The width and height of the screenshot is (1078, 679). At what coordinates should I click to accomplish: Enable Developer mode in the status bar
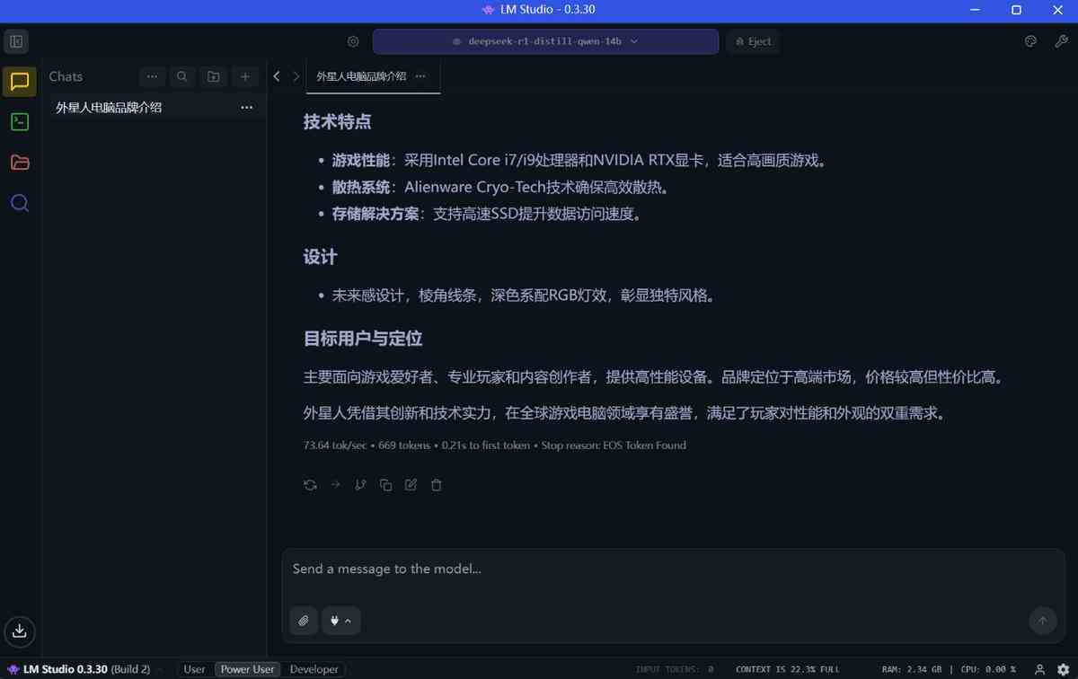[x=314, y=669]
